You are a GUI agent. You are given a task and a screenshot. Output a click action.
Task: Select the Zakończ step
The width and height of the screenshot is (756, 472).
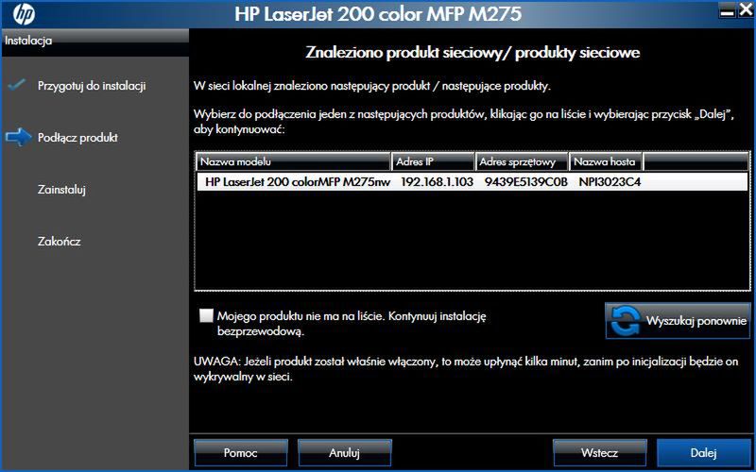[59, 241]
